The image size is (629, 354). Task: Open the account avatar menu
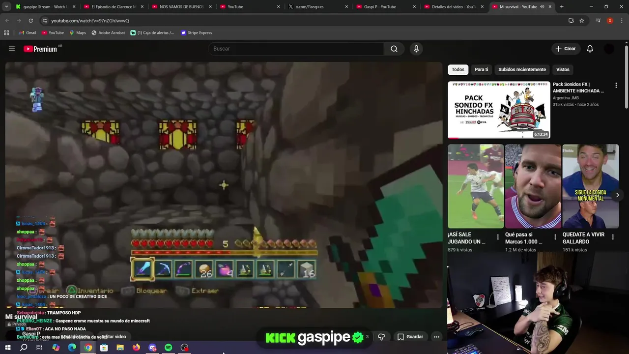[609, 49]
